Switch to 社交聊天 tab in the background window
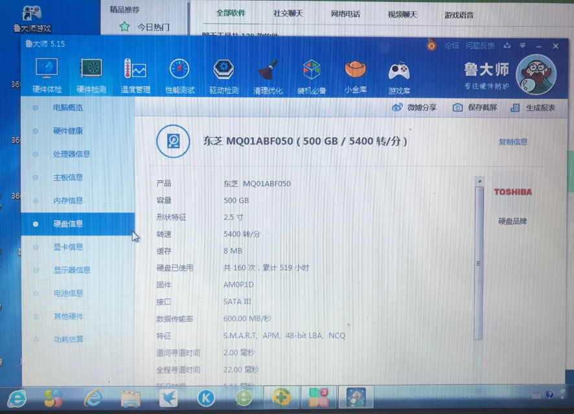The width and height of the screenshot is (574, 414). tap(288, 14)
